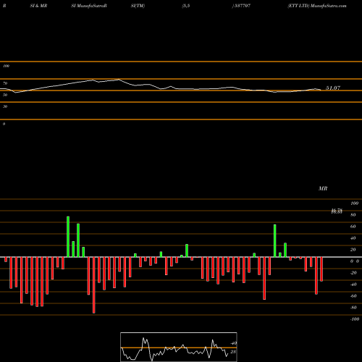Click the RSI axis label 70
362x362 pixels.
point(5,83)
